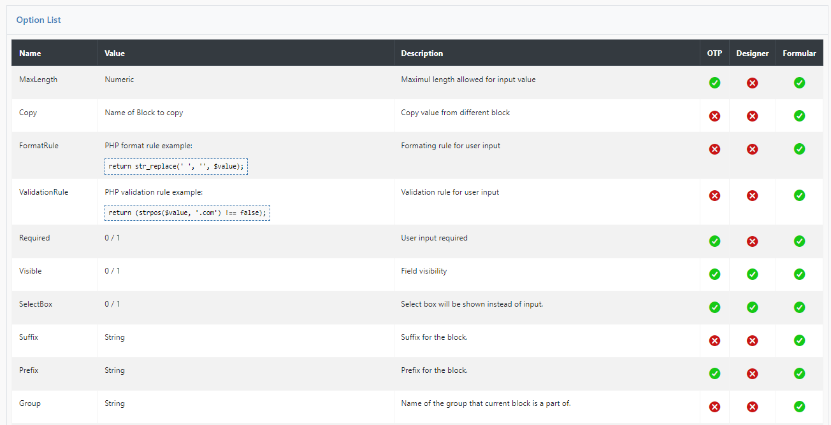Open the Option List heading link

[38, 20]
